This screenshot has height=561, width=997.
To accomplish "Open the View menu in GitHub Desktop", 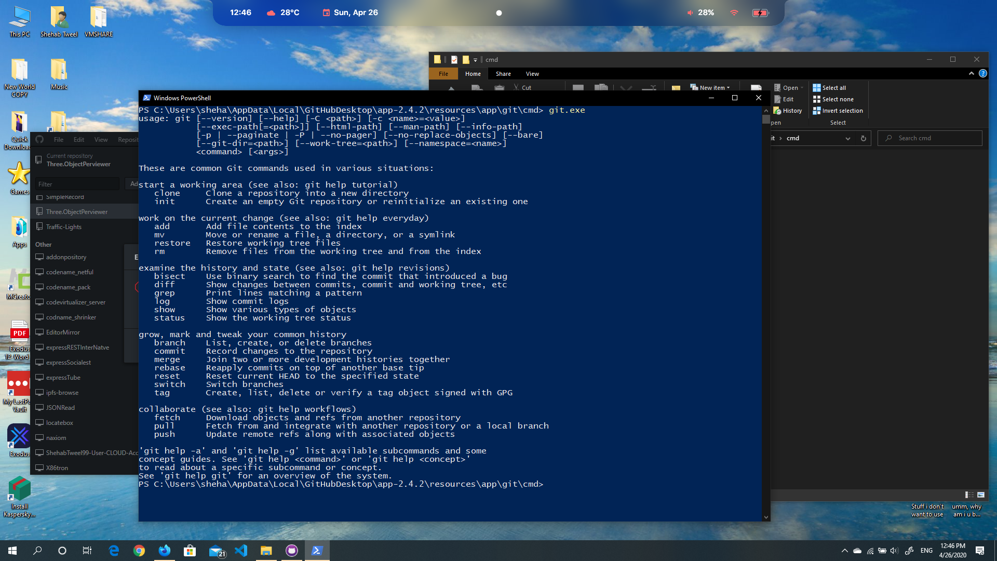I will pos(101,139).
